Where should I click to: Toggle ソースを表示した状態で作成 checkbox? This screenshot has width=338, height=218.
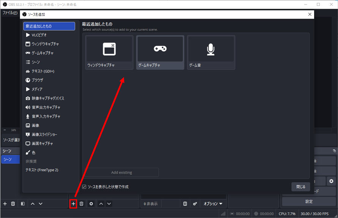(84, 187)
